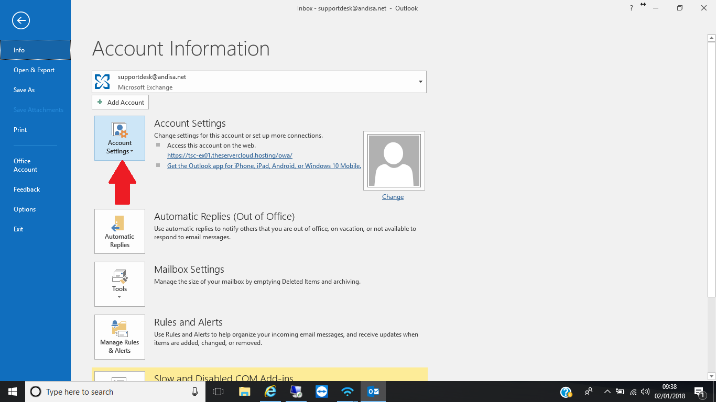
Task: Click the Add Account button
Action: pyautogui.click(x=120, y=102)
